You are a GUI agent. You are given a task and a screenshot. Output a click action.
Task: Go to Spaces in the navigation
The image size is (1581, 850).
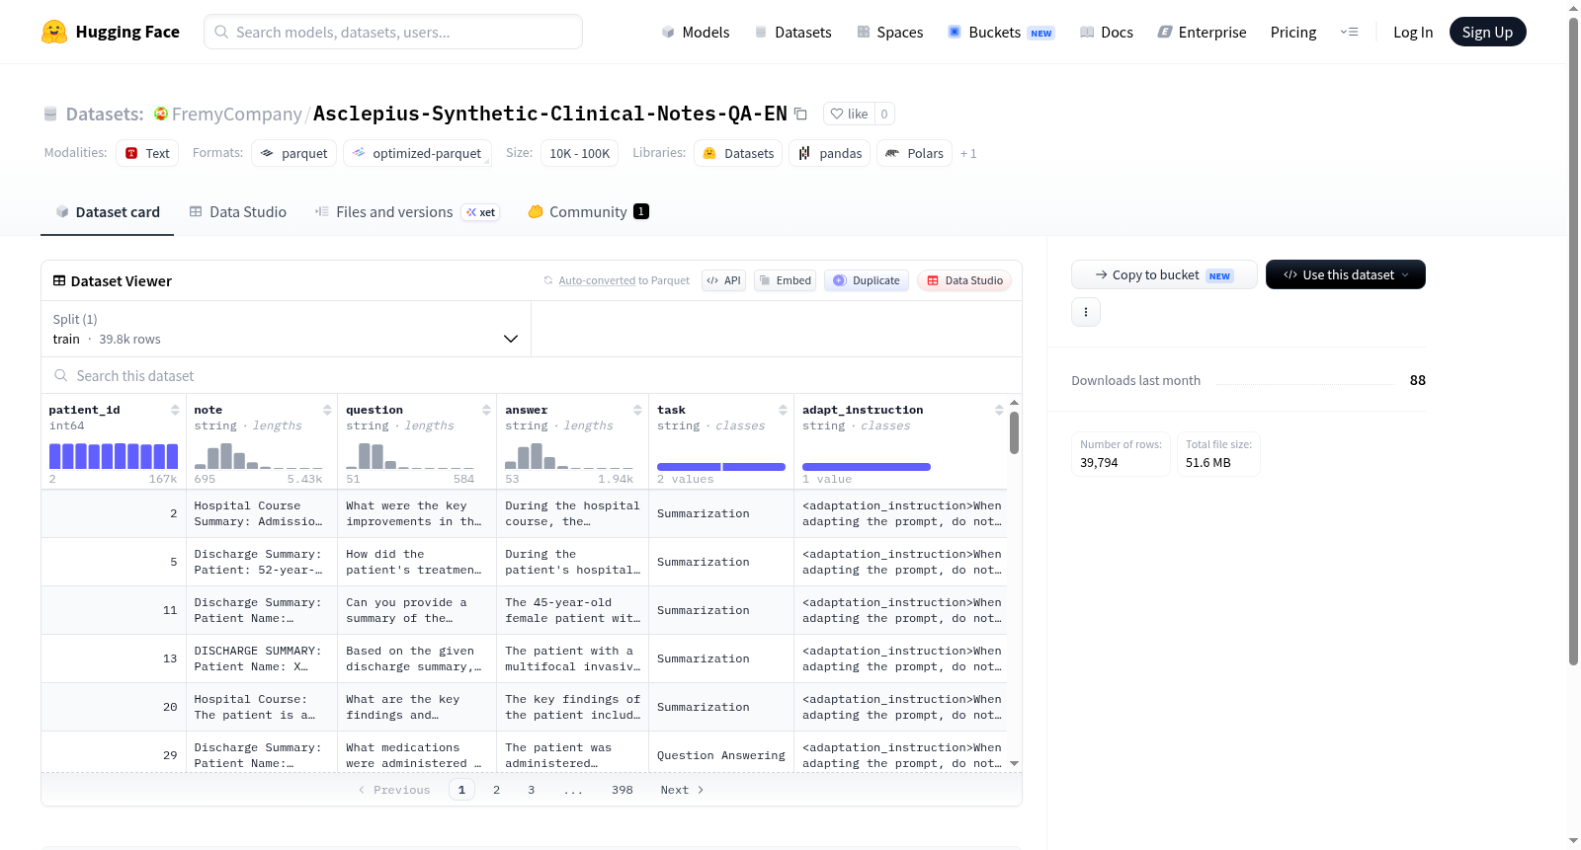pos(890,33)
